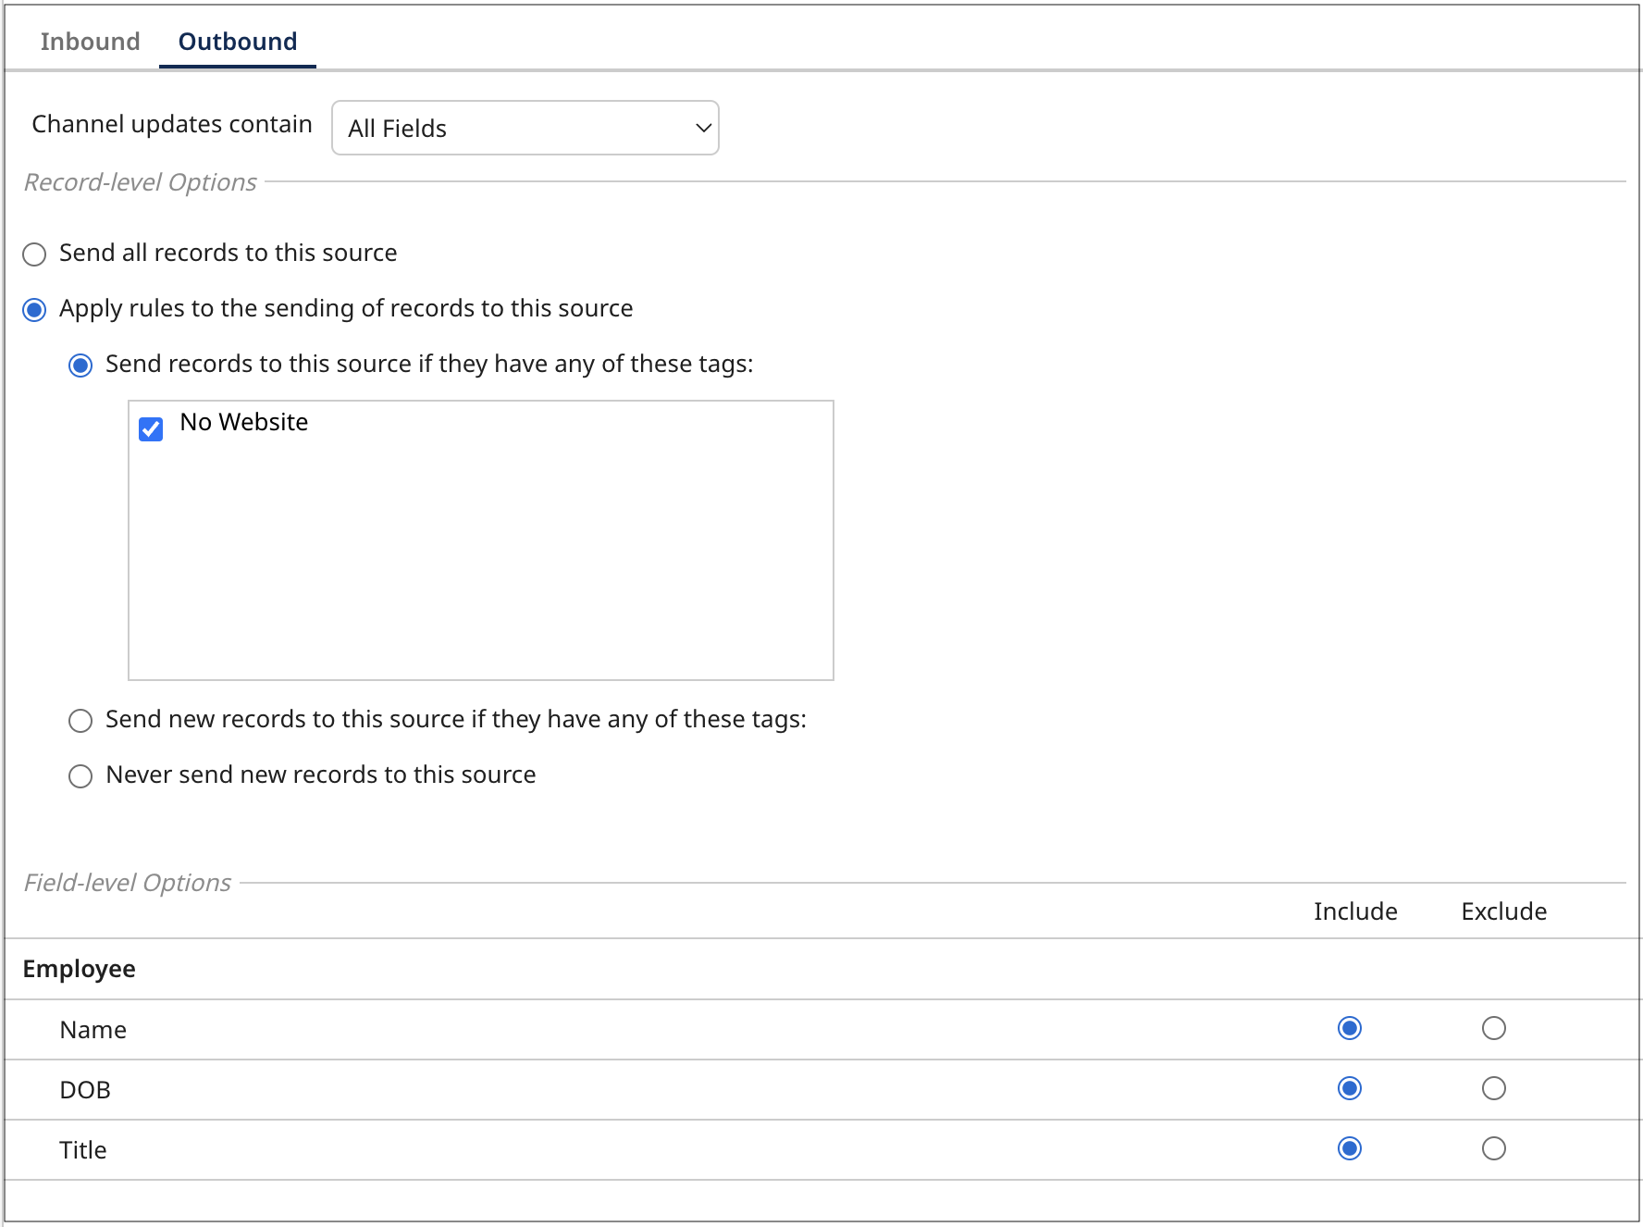Image resolution: width=1643 pixels, height=1227 pixels.
Task: Include the Name field
Action: [1350, 1028]
